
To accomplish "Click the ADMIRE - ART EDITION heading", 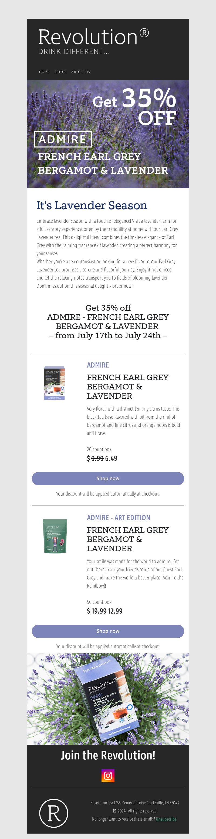I will point(119,517).
